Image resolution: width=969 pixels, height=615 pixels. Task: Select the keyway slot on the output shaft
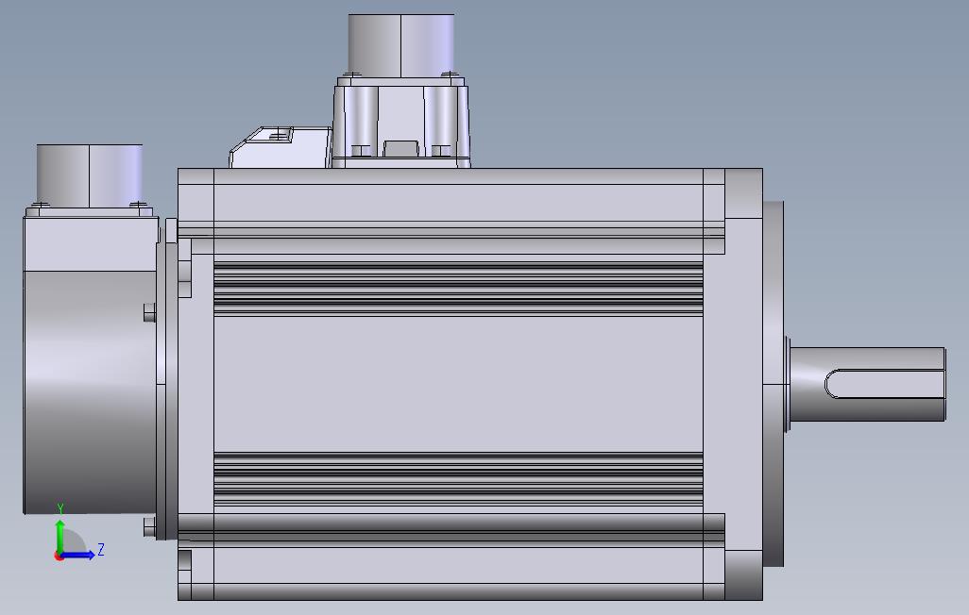click(x=885, y=384)
